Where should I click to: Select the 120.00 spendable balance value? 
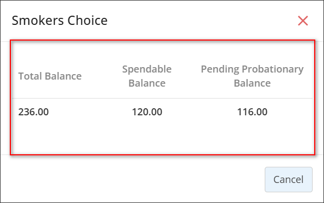(x=147, y=112)
